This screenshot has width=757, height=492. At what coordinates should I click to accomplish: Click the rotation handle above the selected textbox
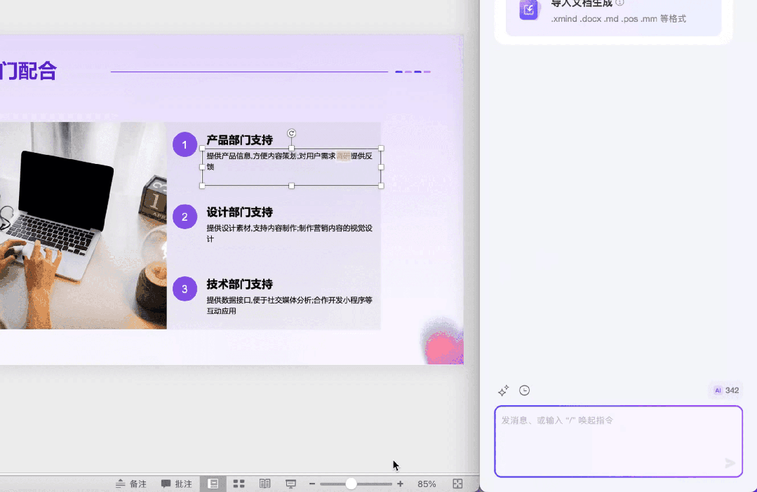coord(291,132)
